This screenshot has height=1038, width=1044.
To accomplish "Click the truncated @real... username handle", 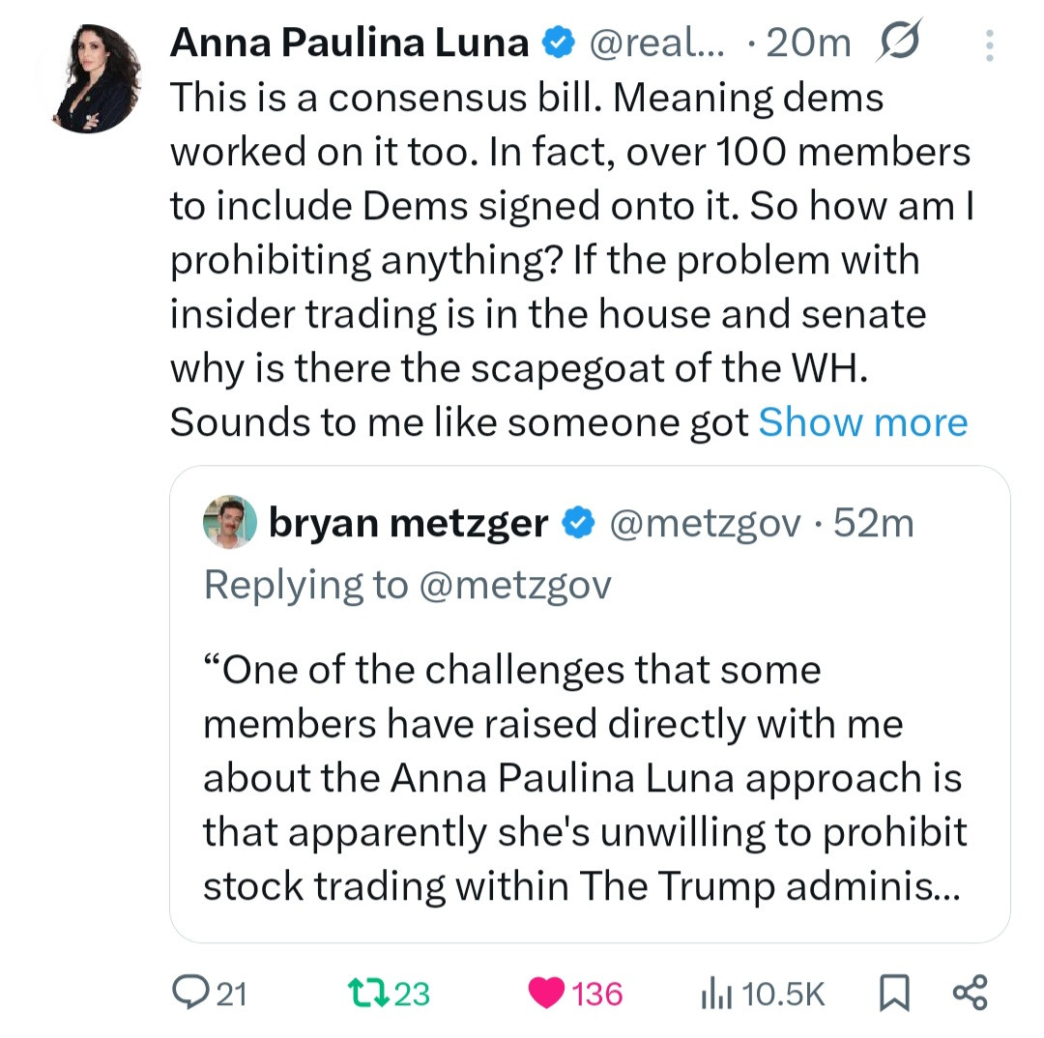I will click(655, 43).
